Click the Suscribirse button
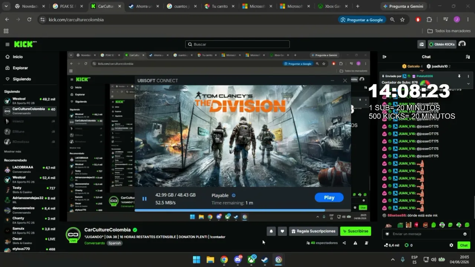Viewport: 475px width, 267px height. pos(356,231)
